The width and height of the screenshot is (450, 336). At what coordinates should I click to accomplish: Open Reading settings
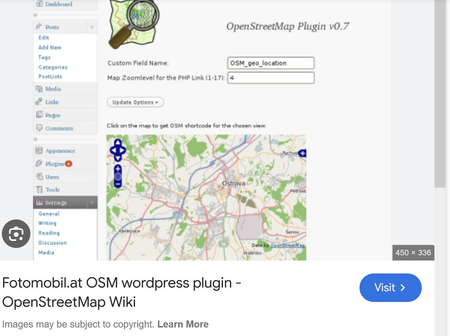pos(49,233)
